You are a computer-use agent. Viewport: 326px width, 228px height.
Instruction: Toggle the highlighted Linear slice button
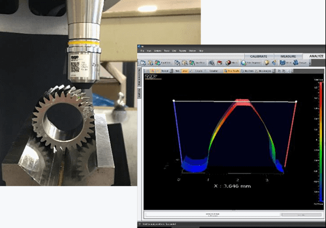(x=185, y=71)
